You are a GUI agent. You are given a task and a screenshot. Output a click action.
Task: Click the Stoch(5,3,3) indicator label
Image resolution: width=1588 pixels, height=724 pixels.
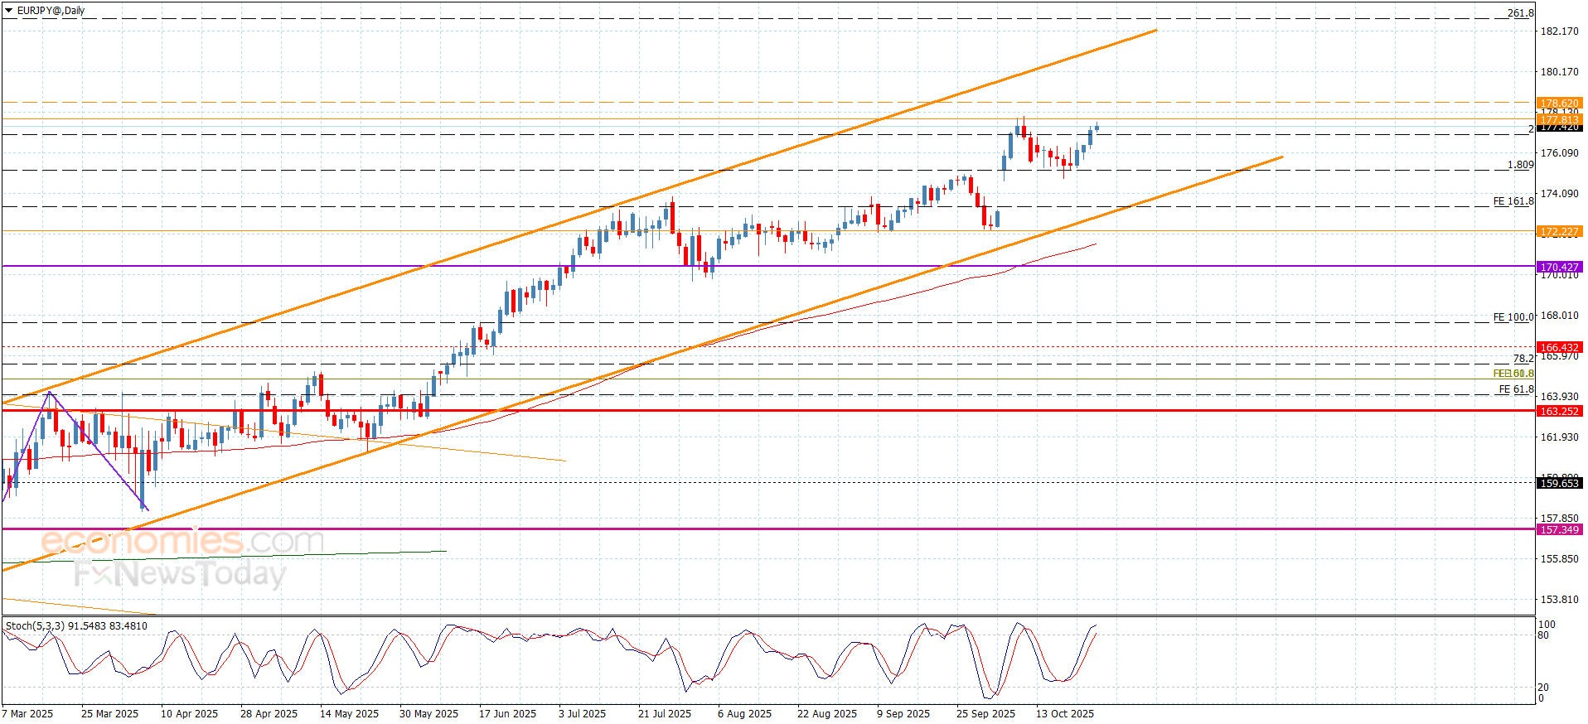coord(76,626)
